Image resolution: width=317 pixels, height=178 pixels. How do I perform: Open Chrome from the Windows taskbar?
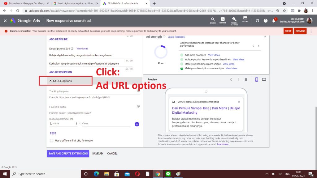[x=158, y=174]
